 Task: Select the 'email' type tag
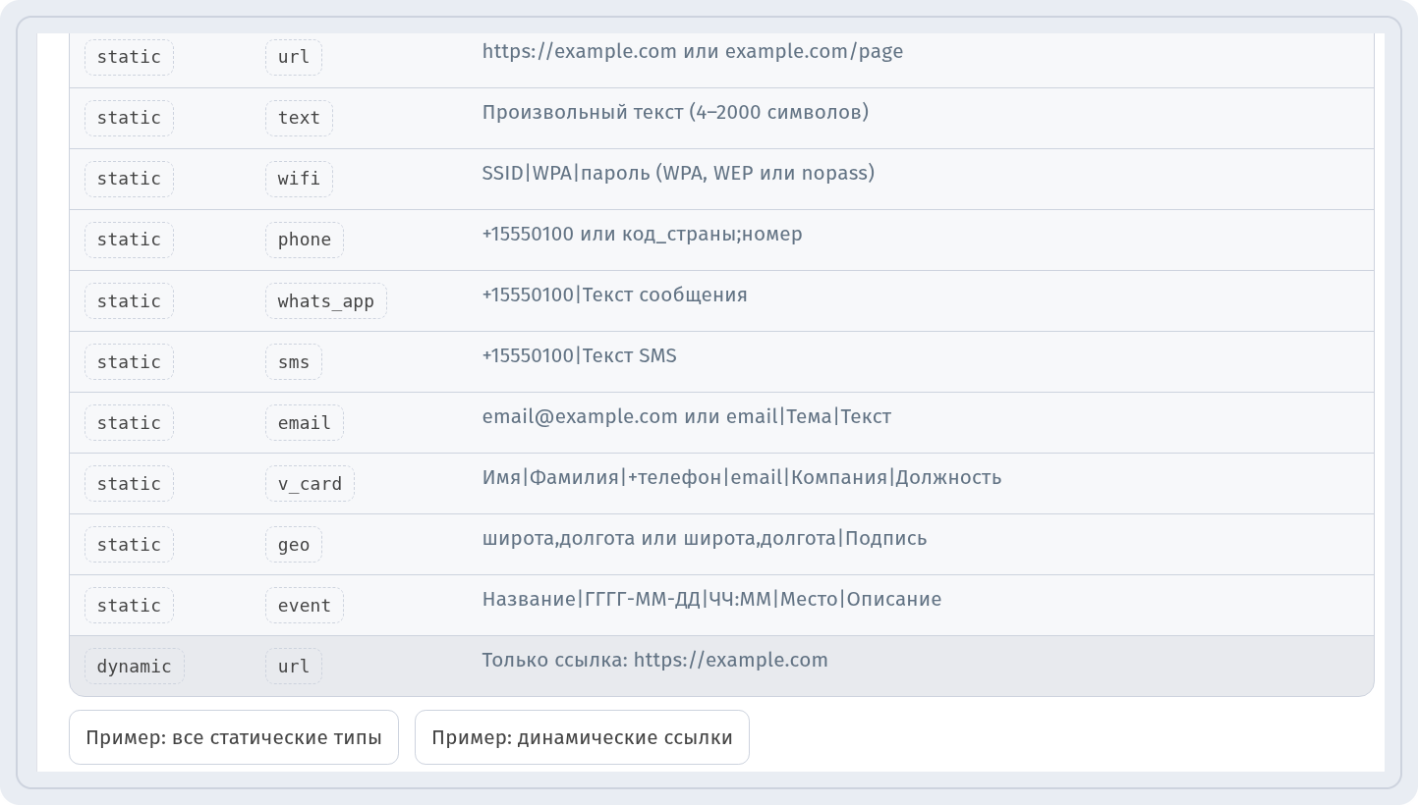tap(305, 423)
